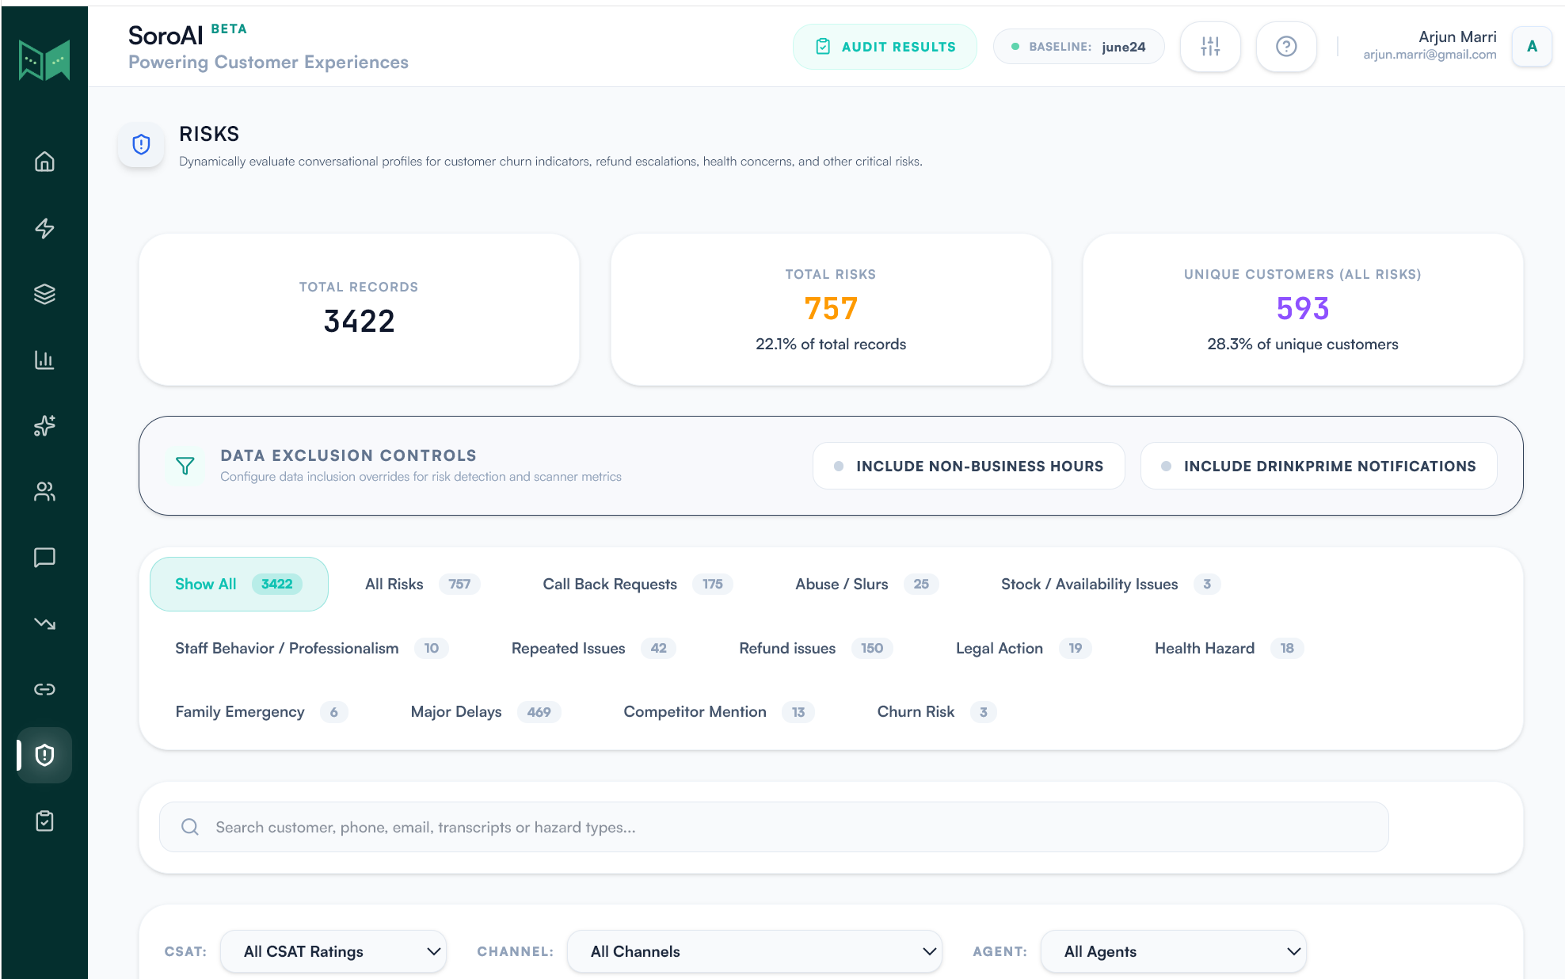This screenshot has height=979, width=1565.
Task: Click the Data Exclusion Controls heading
Action: [348, 455]
